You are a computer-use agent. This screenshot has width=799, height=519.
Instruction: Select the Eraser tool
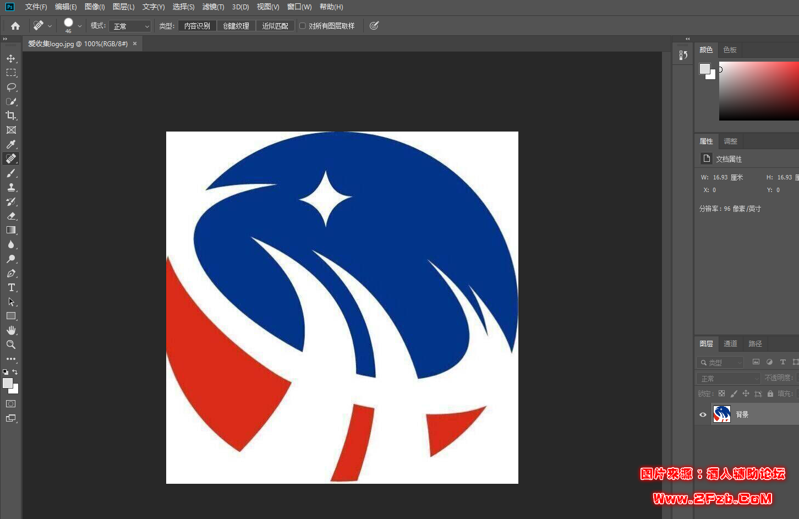coord(11,216)
